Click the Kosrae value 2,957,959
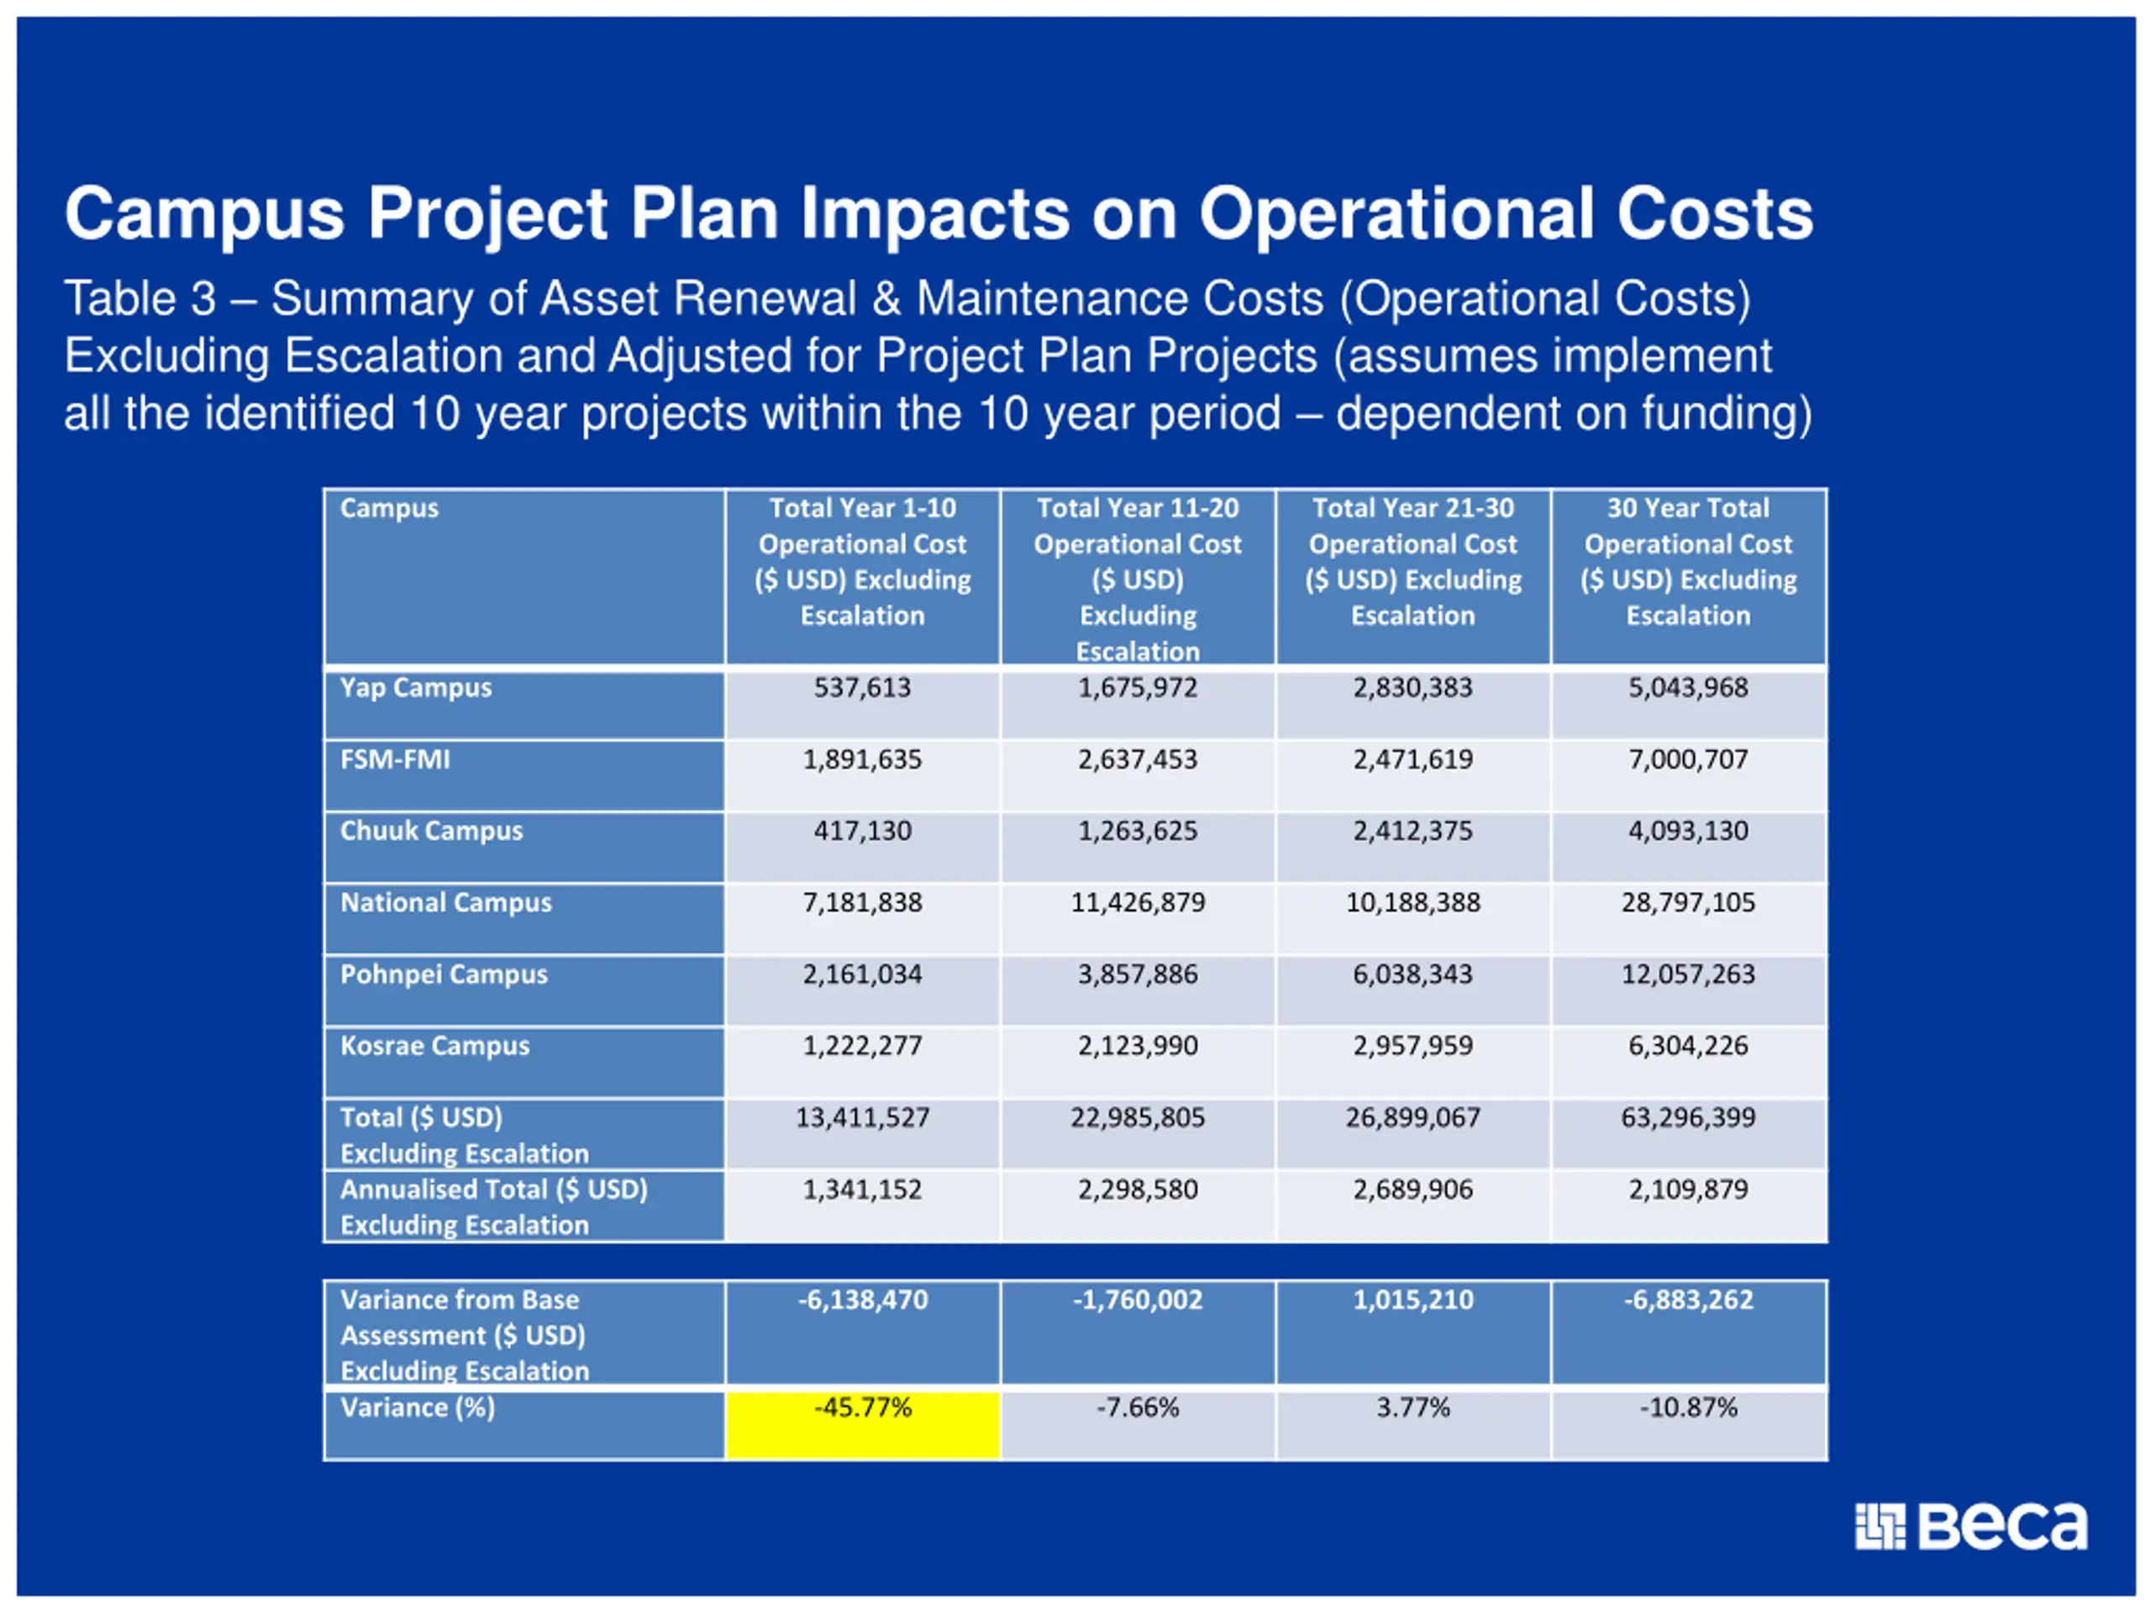Image resolution: width=2151 pixels, height=1613 pixels. click(1413, 1046)
